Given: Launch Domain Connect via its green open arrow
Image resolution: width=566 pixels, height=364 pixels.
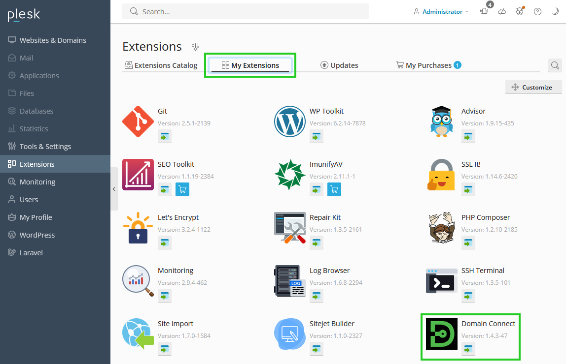Looking at the screenshot, I should [x=468, y=349].
